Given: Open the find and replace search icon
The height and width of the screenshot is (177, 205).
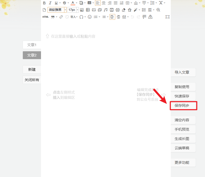Looking at the screenshot, I should point(158,10).
